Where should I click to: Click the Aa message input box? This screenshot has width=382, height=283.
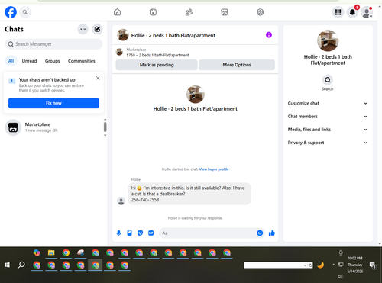[x=208, y=233]
